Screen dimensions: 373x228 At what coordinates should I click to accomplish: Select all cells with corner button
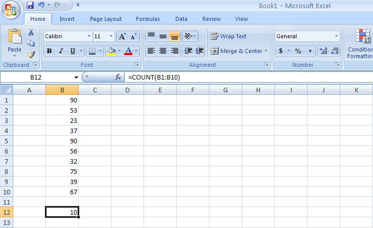[x=7, y=90]
